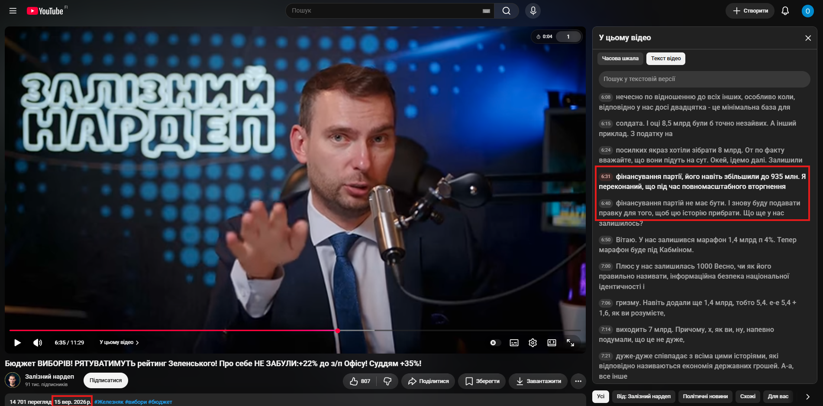The image size is (823, 406).
Task: Subscribe with Підписатися button
Action: point(106,380)
